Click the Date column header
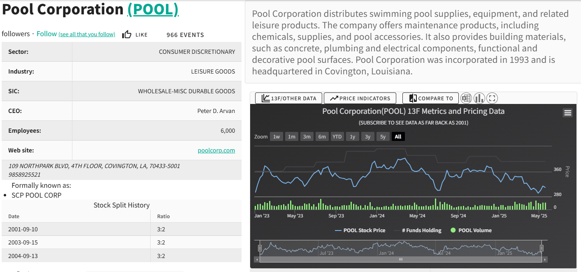 14,217
